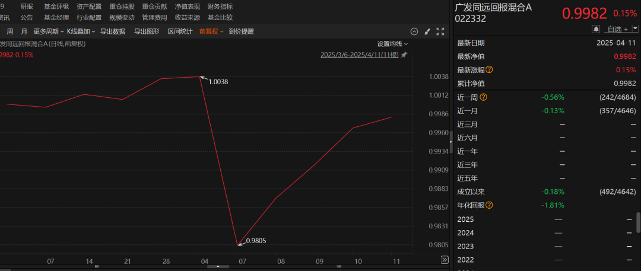
Task: Click the 2025/3/6-2025/4/11 date range link
Action: point(359,55)
